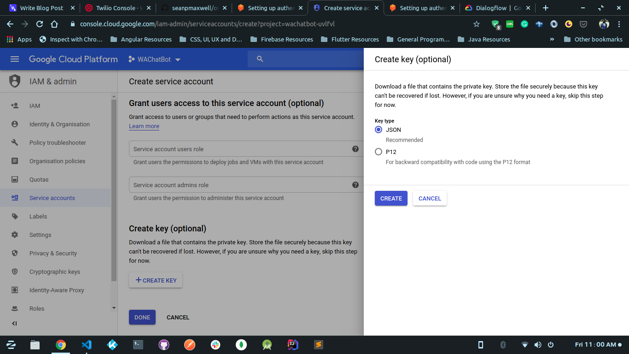
Task: Open Visual Studio Code from taskbar
Action: click(87, 344)
